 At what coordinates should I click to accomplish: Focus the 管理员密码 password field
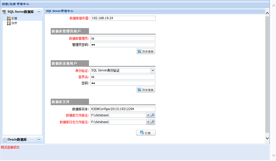click(123, 45)
